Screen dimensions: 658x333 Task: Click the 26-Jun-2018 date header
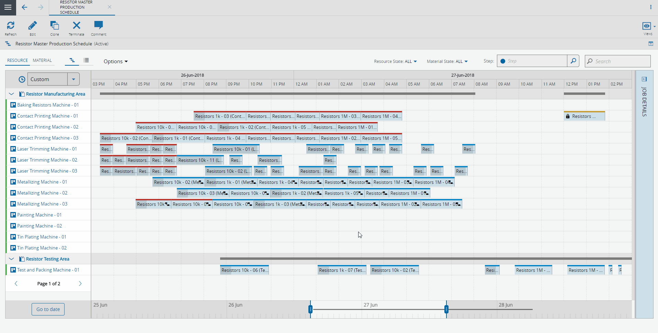[192, 75]
